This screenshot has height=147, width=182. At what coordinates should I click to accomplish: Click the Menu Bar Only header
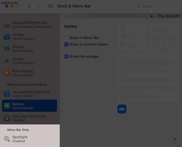tap(18, 130)
